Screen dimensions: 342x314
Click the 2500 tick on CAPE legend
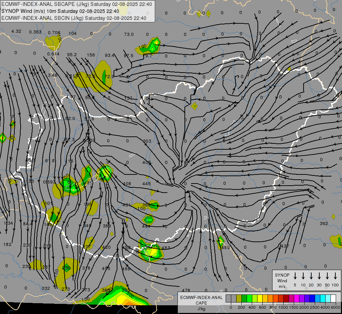[315, 307]
